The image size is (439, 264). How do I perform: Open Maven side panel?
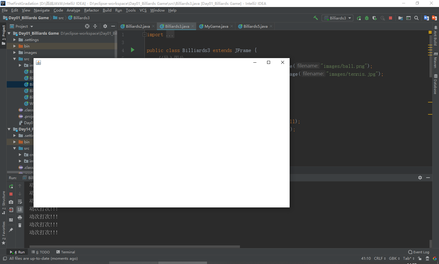[436, 60]
